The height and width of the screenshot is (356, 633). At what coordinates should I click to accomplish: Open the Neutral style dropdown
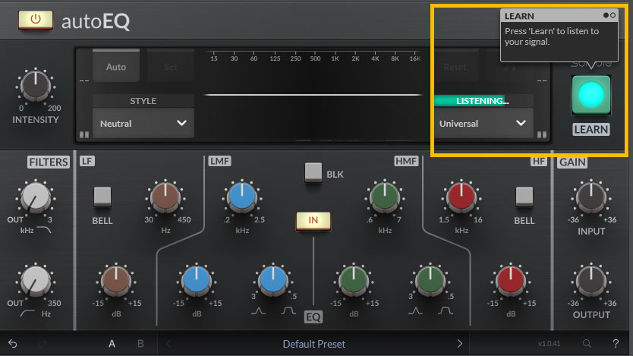click(143, 124)
